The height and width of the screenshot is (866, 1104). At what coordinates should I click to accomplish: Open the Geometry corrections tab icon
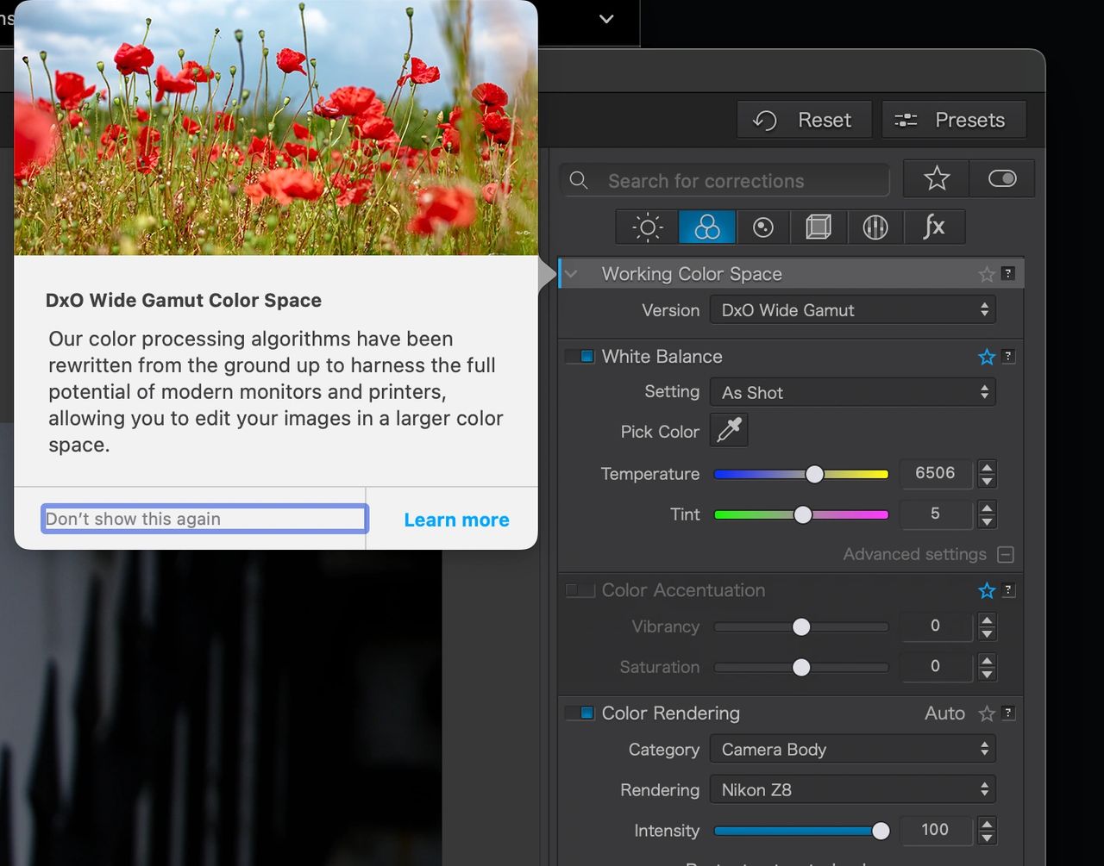click(818, 227)
